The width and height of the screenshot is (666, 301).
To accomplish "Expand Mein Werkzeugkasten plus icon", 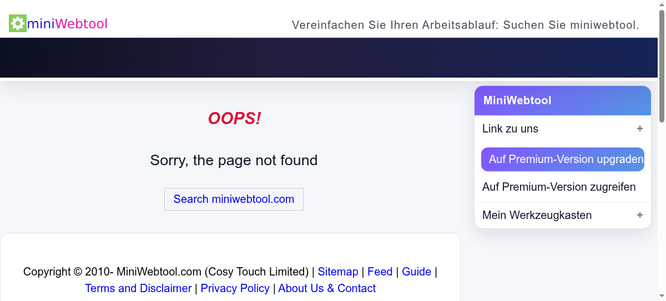I will click(640, 215).
